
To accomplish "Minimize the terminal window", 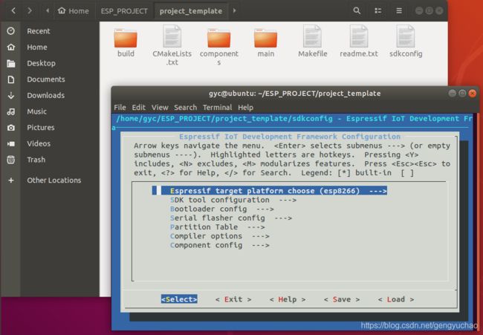I will tap(453, 94).
